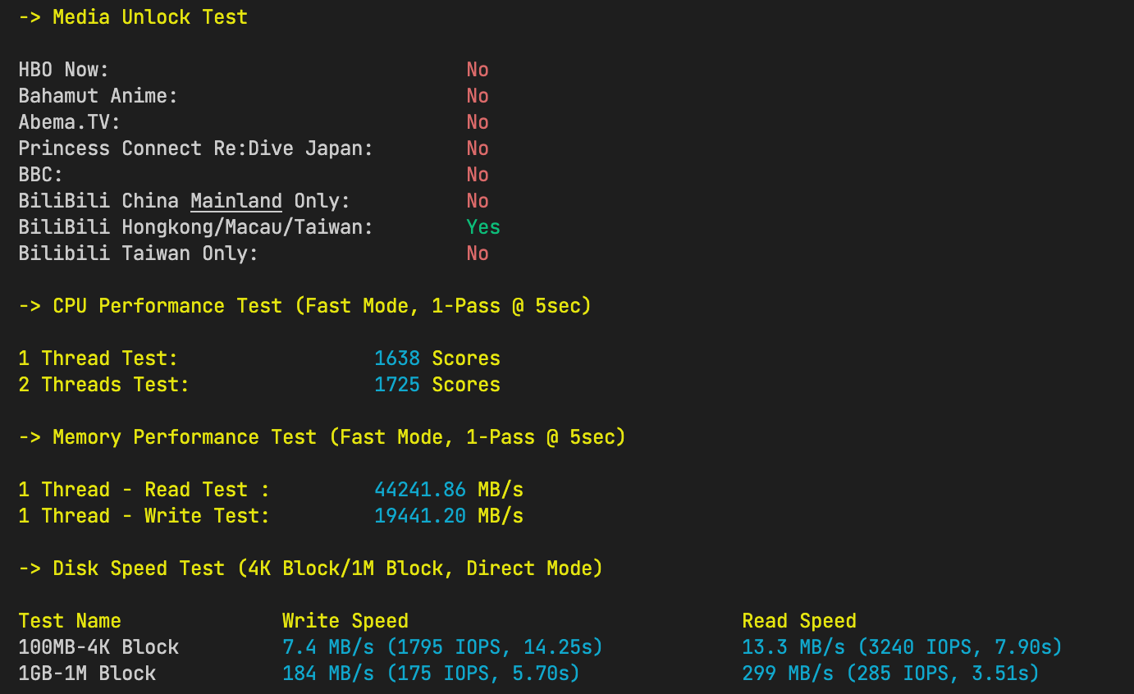Click the 1725 two-threads score
The height and width of the screenshot is (694, 1134).
[x=397, y=385]
